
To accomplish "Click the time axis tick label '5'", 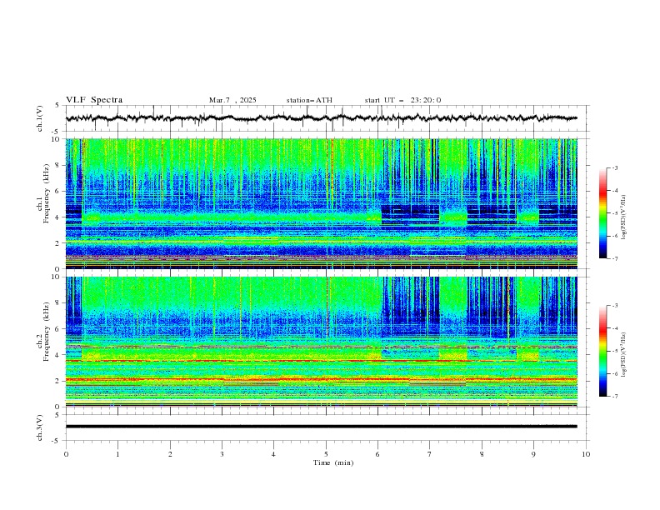I will (326, 454).
